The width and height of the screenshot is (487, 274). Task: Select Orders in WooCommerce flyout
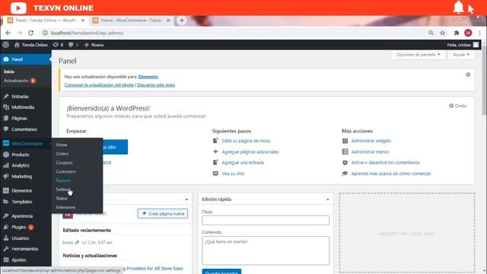click(x=62, y=154)
